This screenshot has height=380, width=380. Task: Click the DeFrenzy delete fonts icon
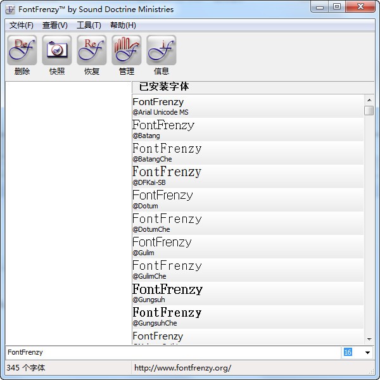22,50
